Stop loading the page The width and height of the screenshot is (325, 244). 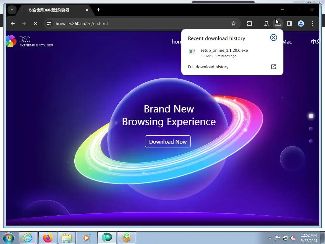coord(36,24)
